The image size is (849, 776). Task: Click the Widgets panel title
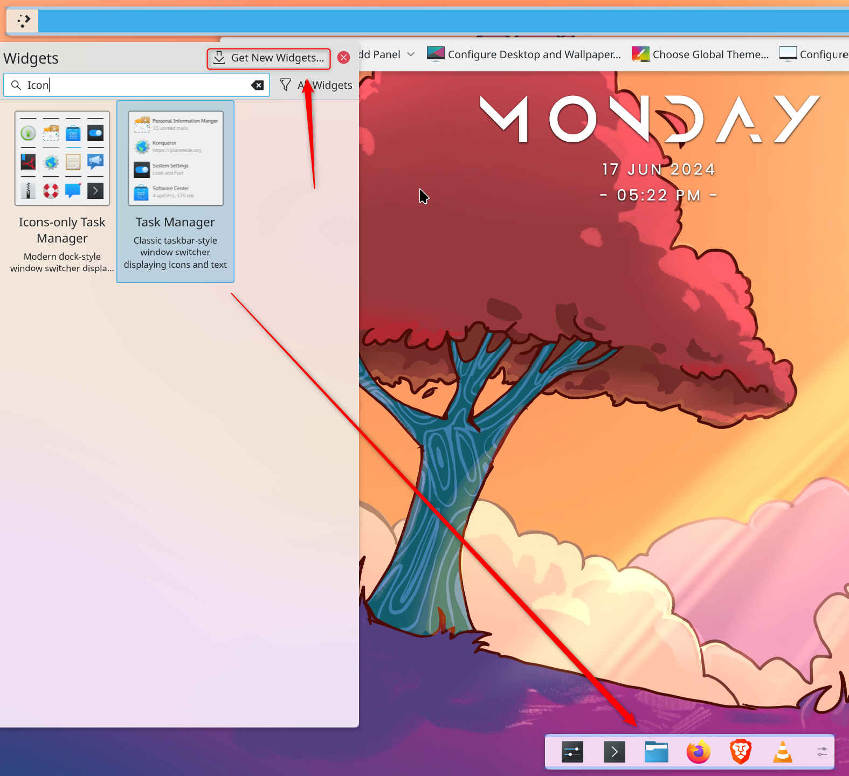(x=31, y=58)
